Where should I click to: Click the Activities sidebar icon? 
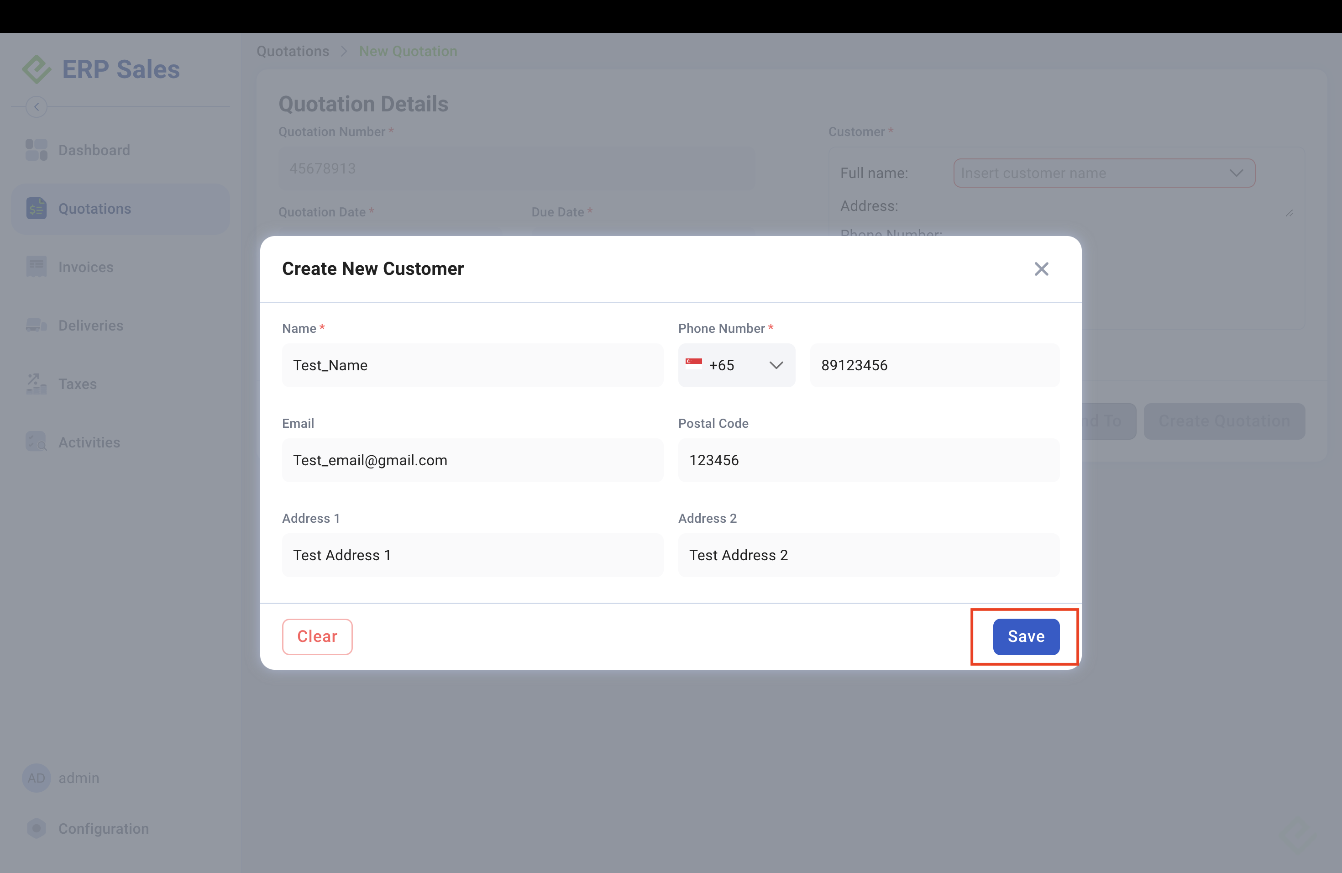click(37, 442)
